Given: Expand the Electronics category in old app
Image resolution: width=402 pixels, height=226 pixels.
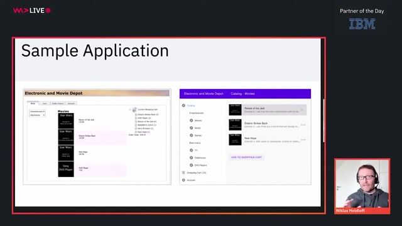Looking at the screenshot, I should (38, 115).
